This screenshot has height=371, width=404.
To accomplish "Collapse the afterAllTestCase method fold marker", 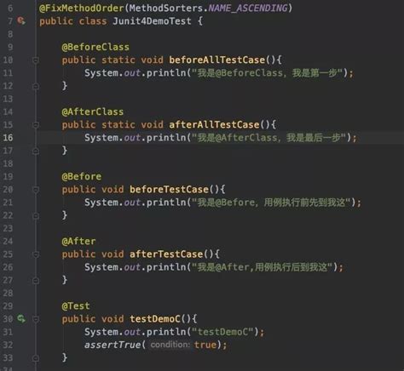I will [36, 125].
